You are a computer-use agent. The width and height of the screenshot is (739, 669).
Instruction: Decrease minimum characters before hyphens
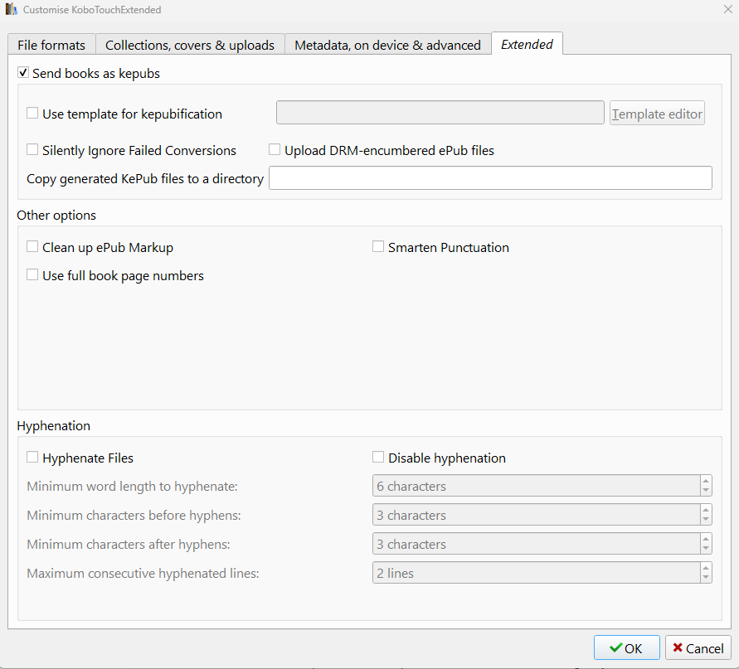point(706,521)
